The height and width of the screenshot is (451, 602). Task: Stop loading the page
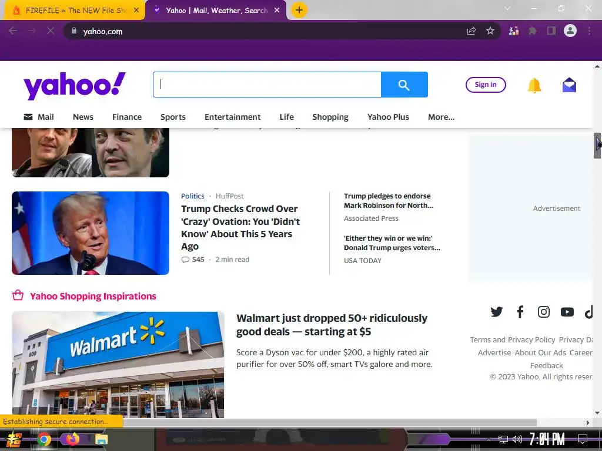pos(51,31)
